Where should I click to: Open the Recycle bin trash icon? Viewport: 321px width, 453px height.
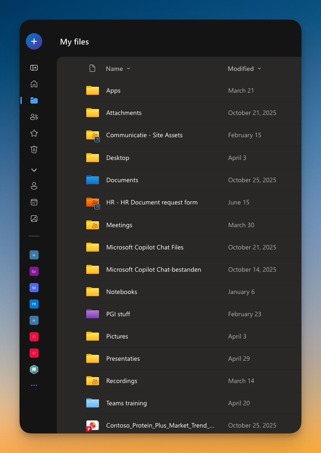pyautogui.click(x=34, y=149)
